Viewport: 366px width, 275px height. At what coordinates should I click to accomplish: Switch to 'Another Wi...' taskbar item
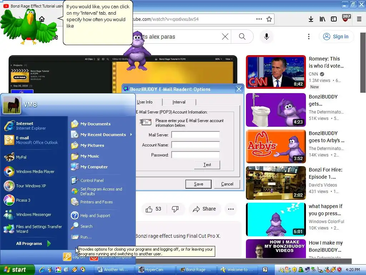pyautogui.click(x=114, y=270)
